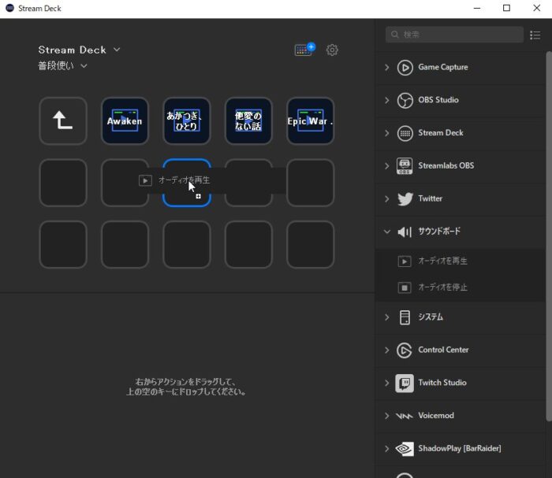Expand the Voicemod category chevron

coord(387,416)
